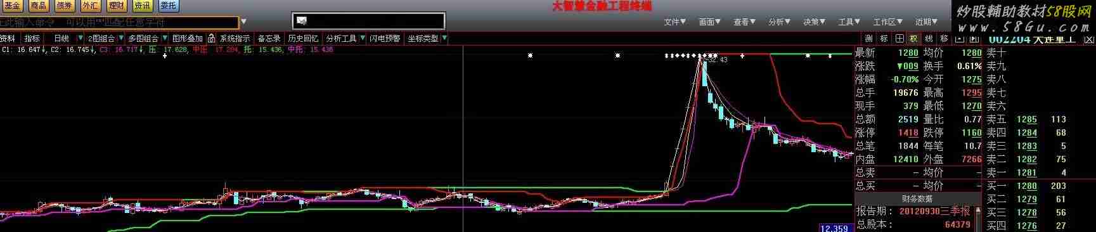
Task: Open command input history dropdown arrow
Action: click(244, 22)
